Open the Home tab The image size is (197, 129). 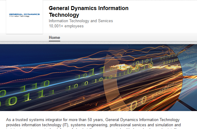pyautogui.click(x=54, y=38)
